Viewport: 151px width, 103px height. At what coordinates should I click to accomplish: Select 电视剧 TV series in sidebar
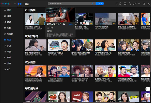coord(10,34)
